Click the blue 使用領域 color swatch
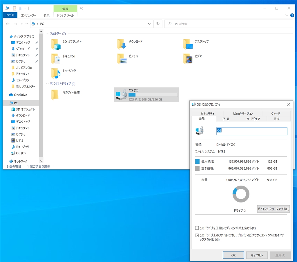297x262 pixels. (x=197, y=161)
